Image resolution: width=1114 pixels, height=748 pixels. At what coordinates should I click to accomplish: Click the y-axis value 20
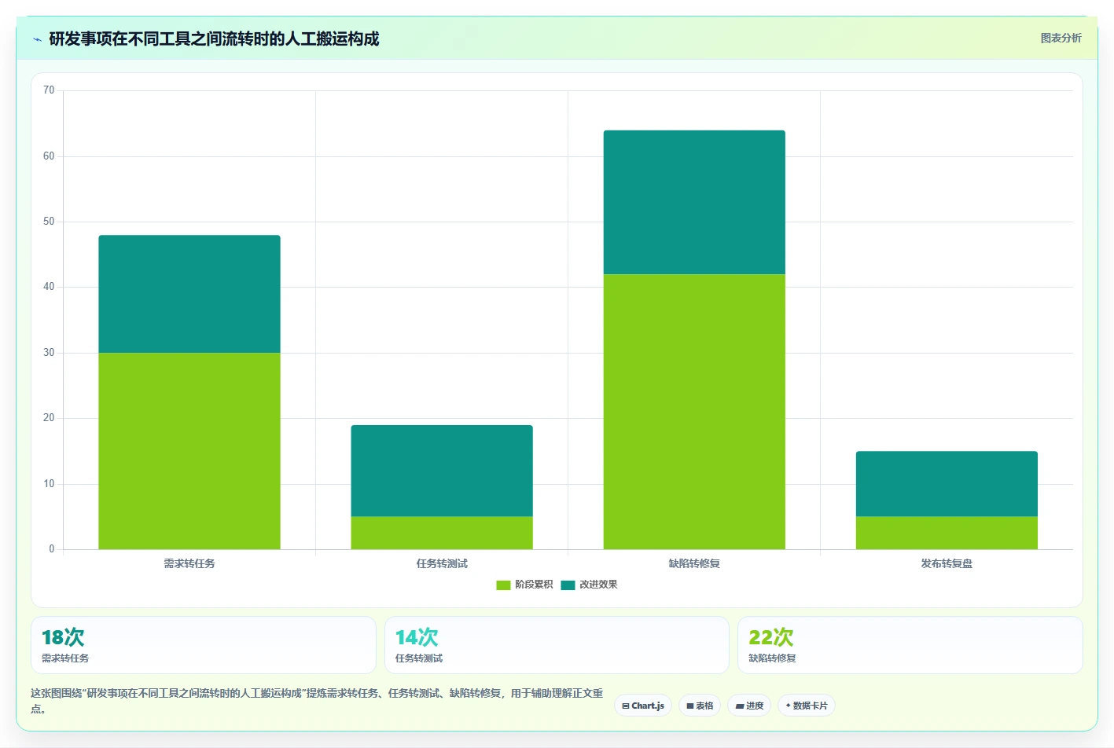click(x=49, y=418)
